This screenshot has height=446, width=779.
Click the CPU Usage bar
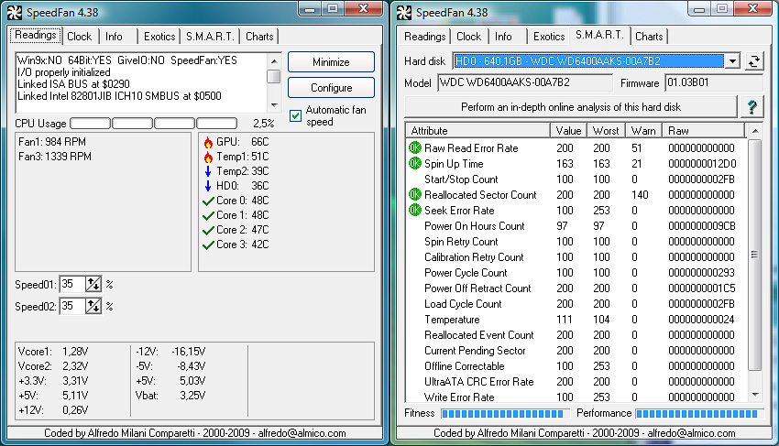pos(154,123)
